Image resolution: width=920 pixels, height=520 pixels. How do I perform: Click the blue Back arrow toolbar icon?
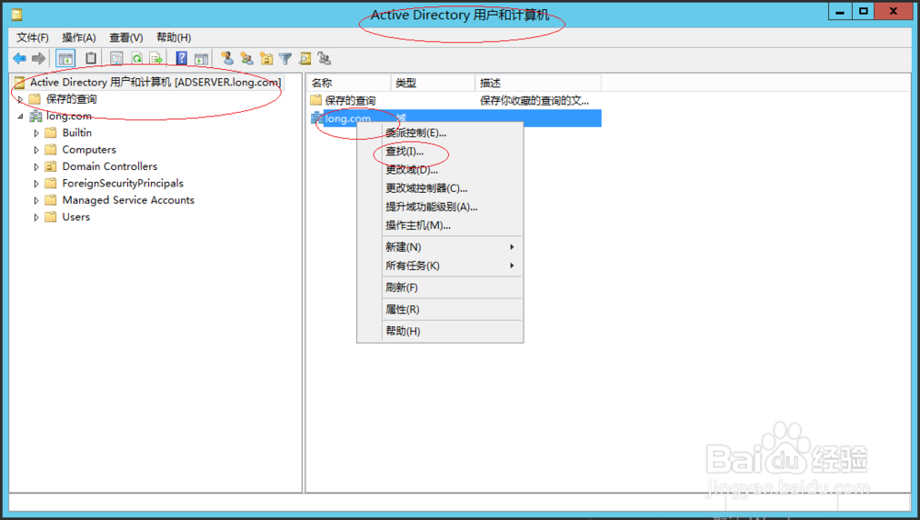(x=19, y=59)
